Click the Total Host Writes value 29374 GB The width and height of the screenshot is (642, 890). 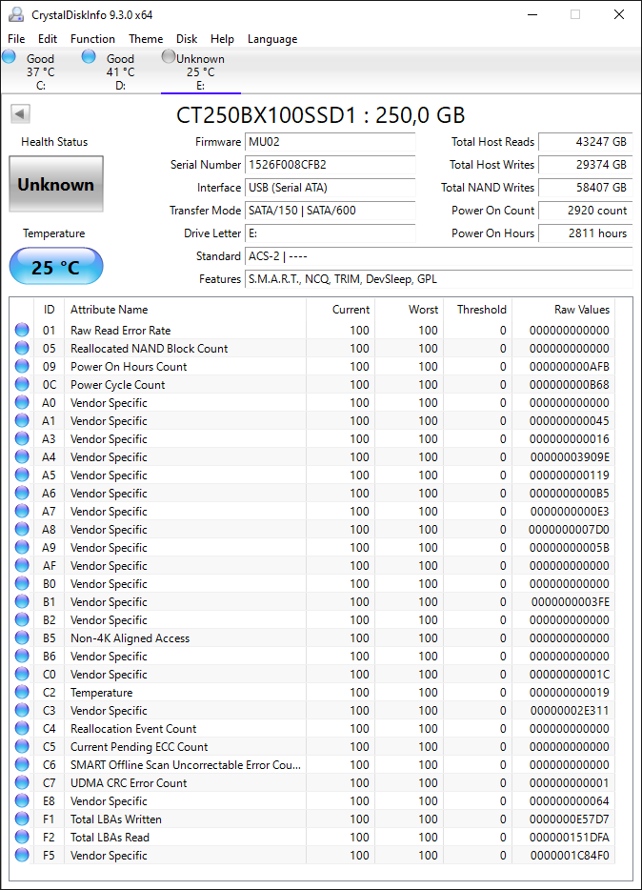(x=585, y=165)
